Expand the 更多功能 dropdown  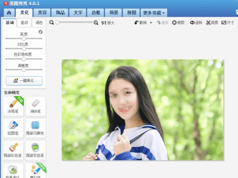(x=154, y=13)
